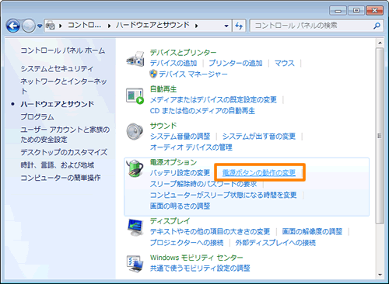Click システム音量の調整 link
This screenshot has width=389, height=284.
click(180, 137)
